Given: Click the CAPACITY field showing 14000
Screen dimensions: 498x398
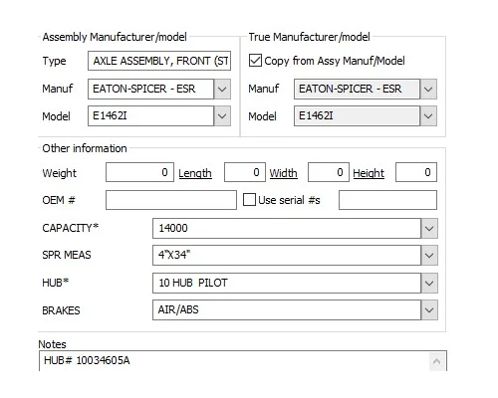Looking at the screenshot, I should coord(287,228).
